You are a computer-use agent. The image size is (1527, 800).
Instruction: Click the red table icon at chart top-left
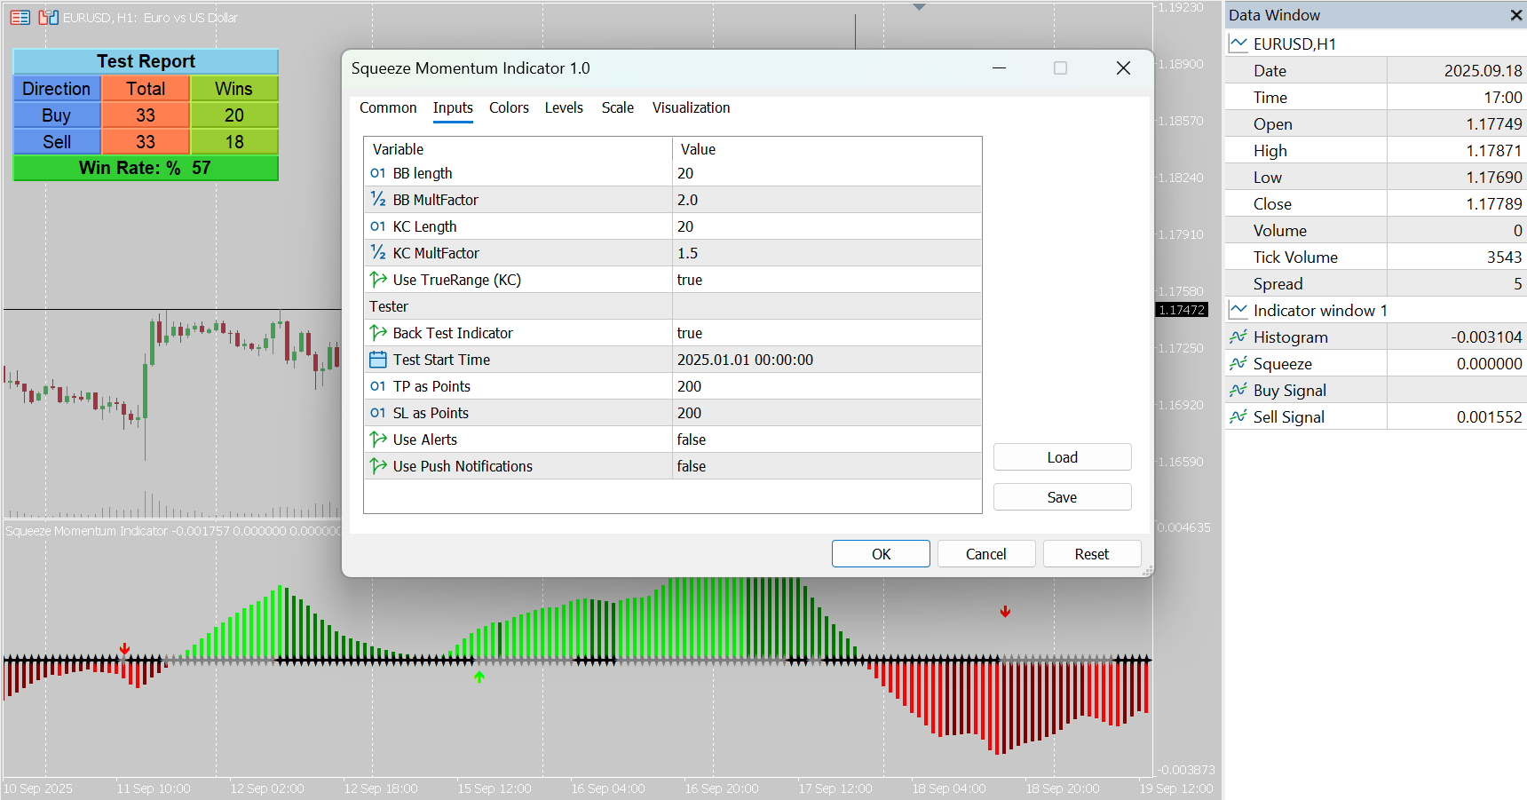20,17
